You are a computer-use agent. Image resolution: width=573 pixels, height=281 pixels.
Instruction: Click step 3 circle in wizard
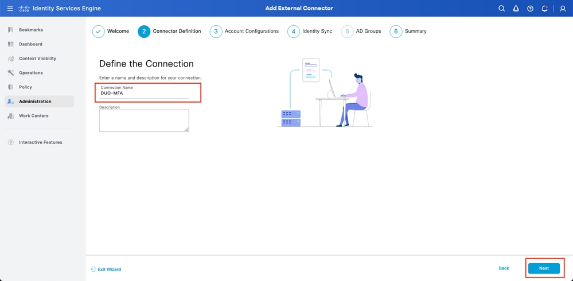(216, 32)
